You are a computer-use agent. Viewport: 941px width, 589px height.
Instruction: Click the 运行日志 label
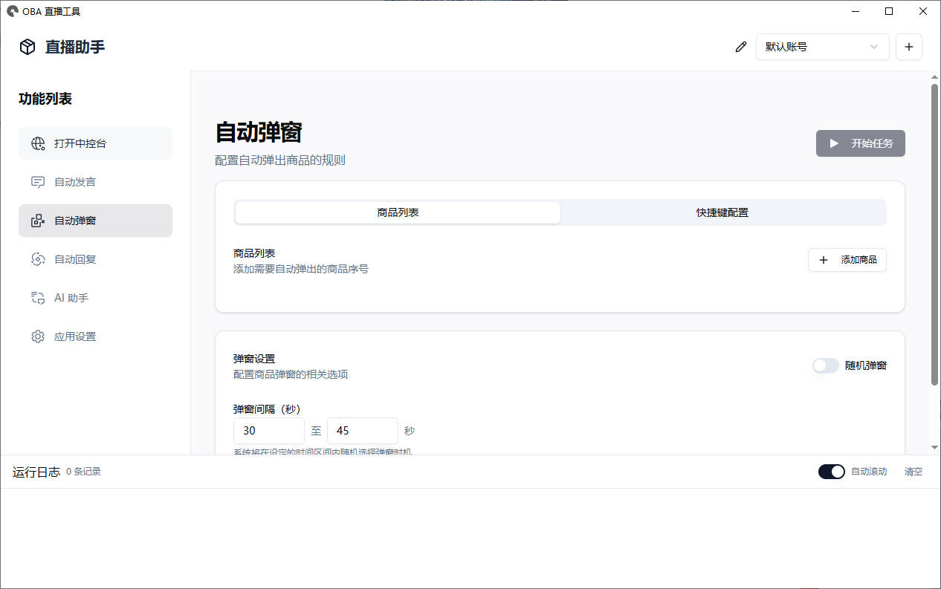coord(36,472)
